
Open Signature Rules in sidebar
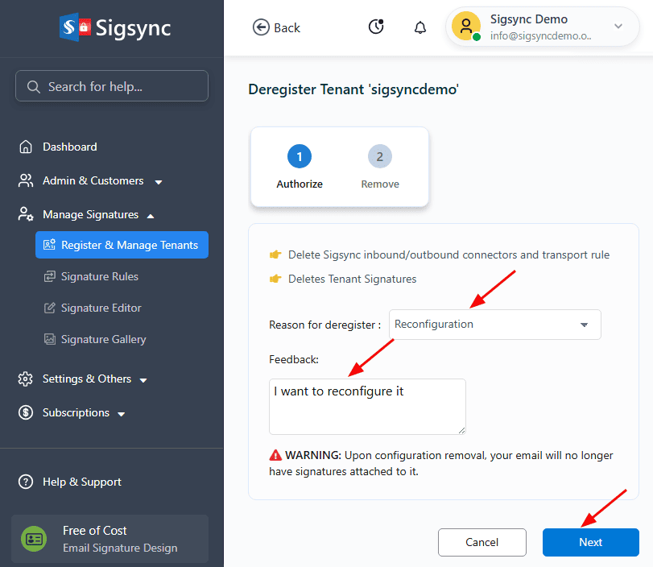click(99, 276)
